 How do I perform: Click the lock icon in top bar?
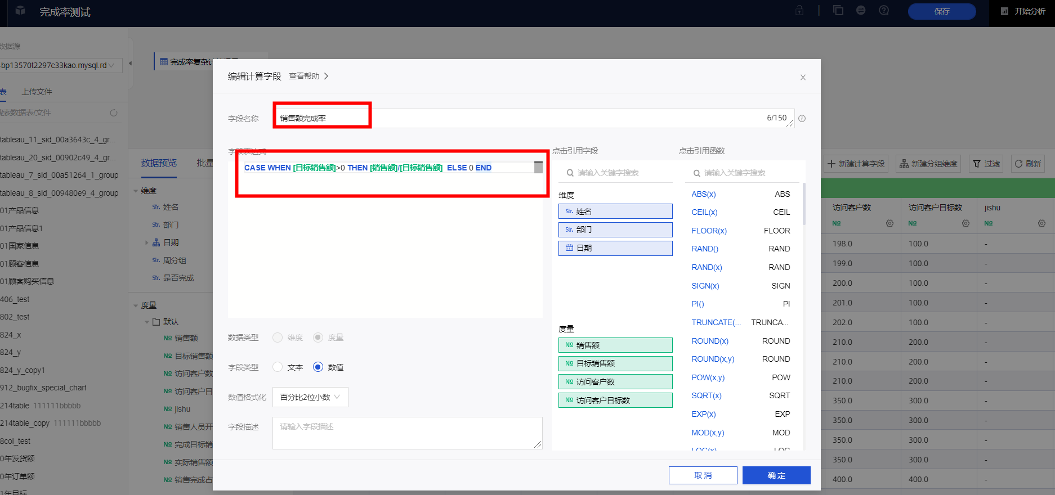tap(799, 11)
